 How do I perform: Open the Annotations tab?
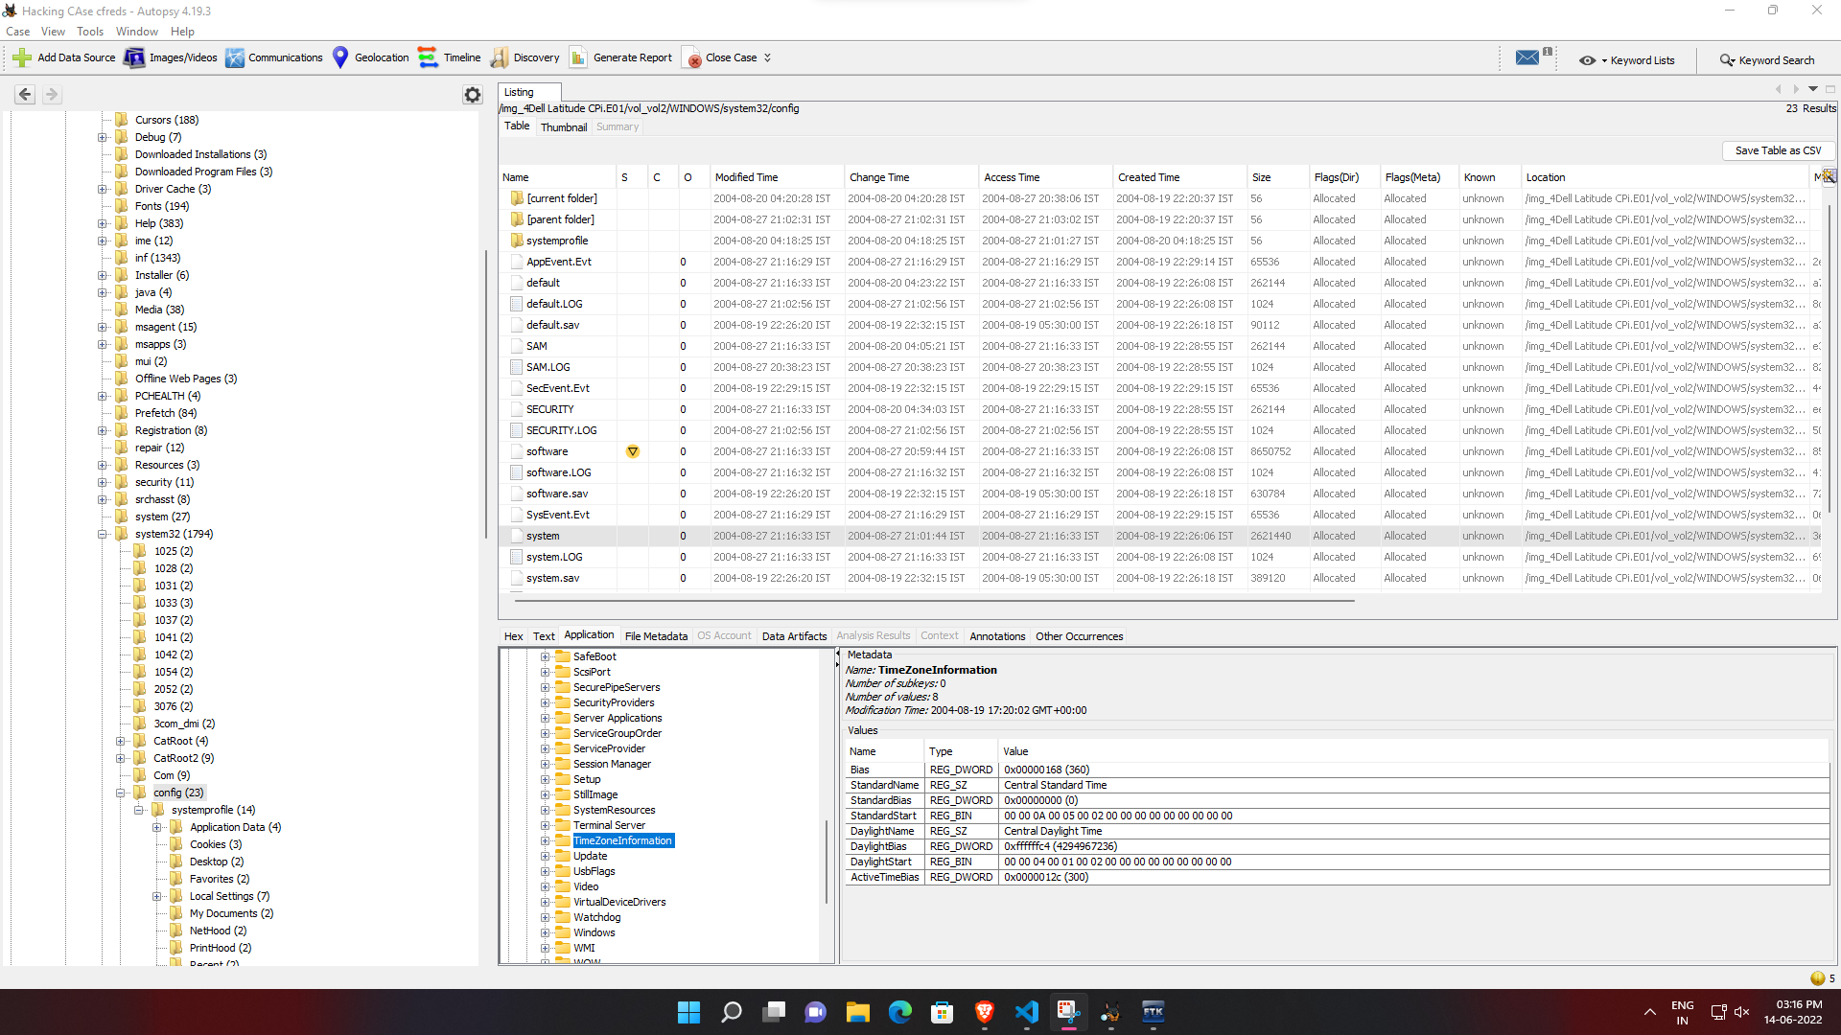pyautogui.click(x=997, y=635)
